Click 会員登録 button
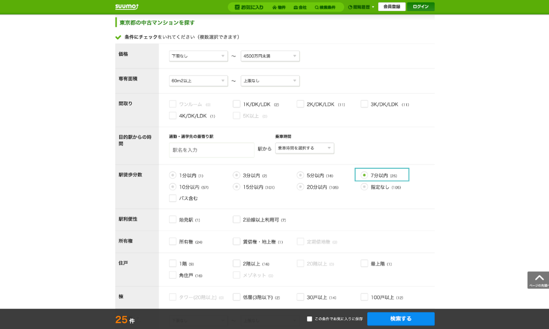The image size is (549, 329). click(392, 7)
